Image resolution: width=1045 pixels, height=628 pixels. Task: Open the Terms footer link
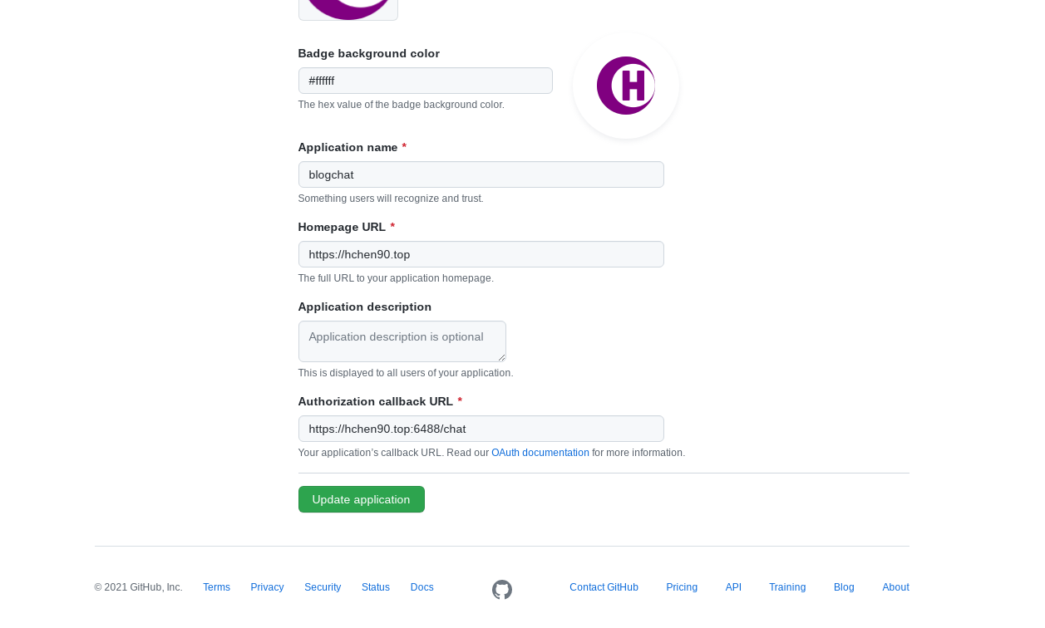click(216, 587)
